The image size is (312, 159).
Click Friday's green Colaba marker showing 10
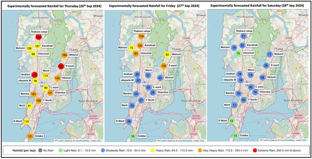click(133, 136)
